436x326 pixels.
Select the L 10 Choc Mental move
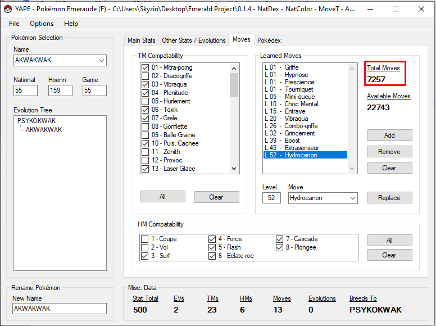pos(305,104)
